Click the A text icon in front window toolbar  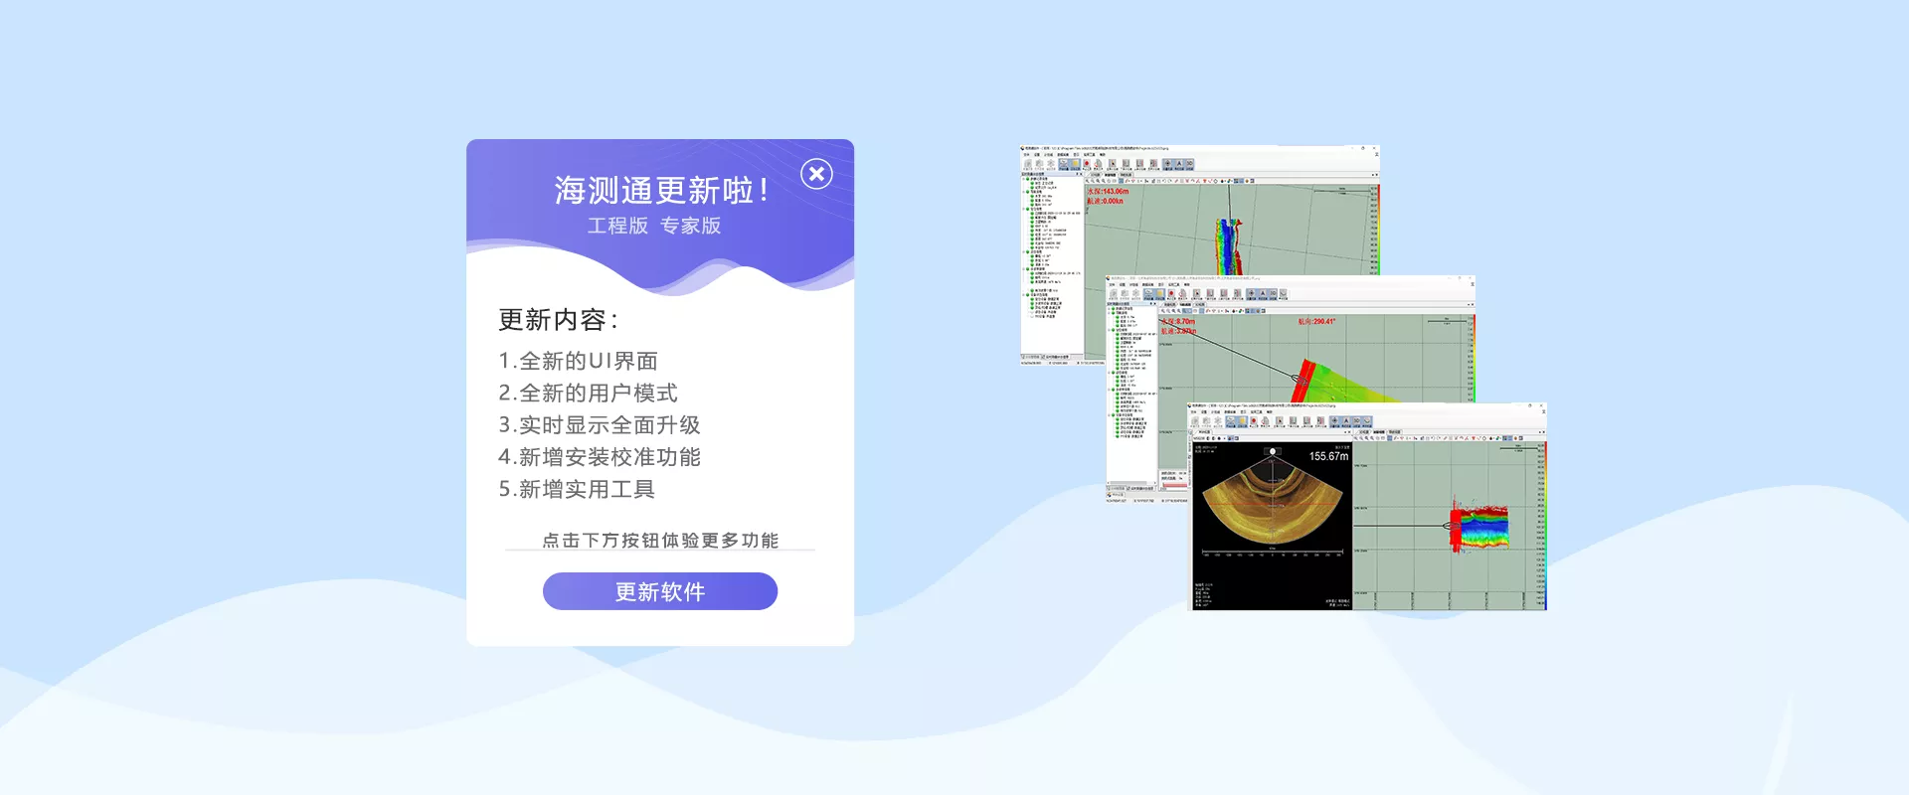point(1345,421)
